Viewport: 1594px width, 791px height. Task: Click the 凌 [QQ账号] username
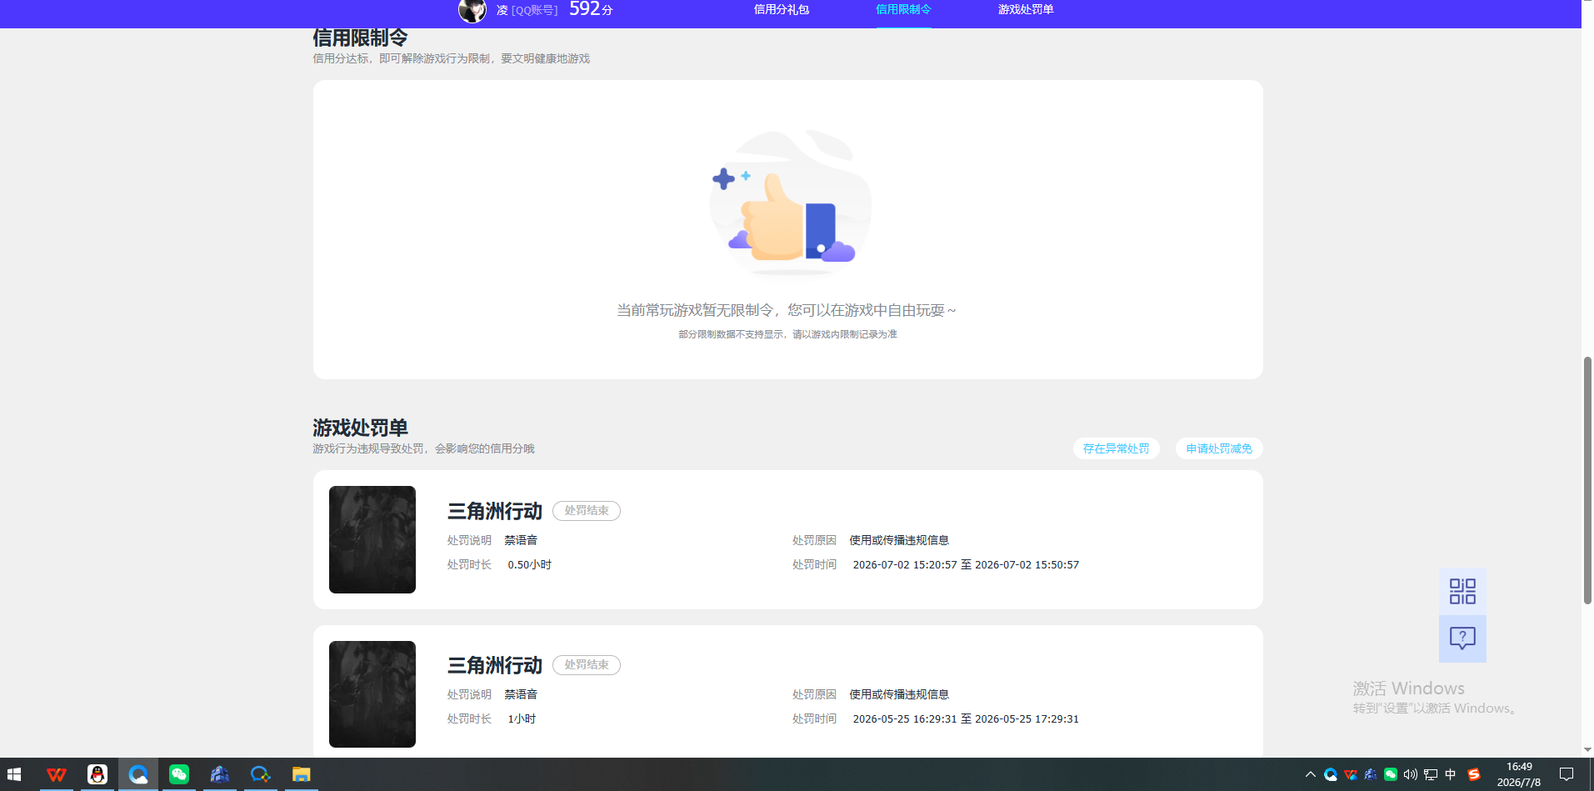527,10
